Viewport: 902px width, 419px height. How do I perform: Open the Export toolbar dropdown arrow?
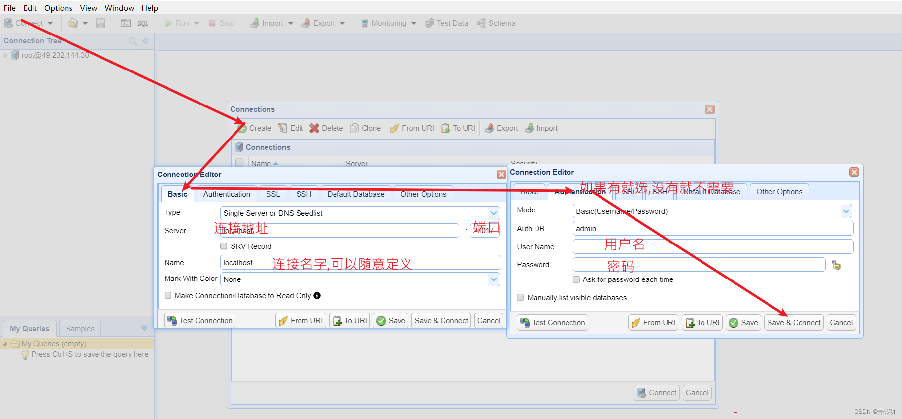pyautogui.click(x=342, y=23)
